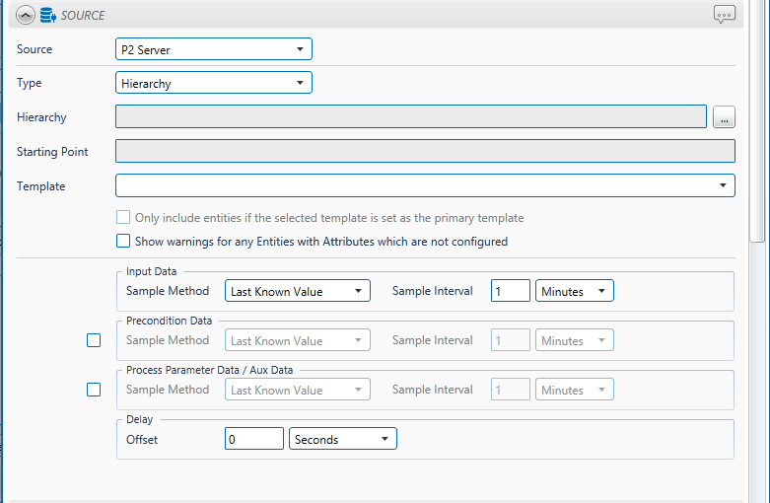
Task: Open the Type Hierarchy dropdown
Action: (x=214, y=84)
